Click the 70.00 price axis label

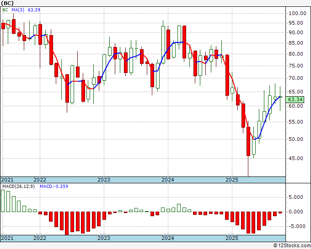pos(296,78)
